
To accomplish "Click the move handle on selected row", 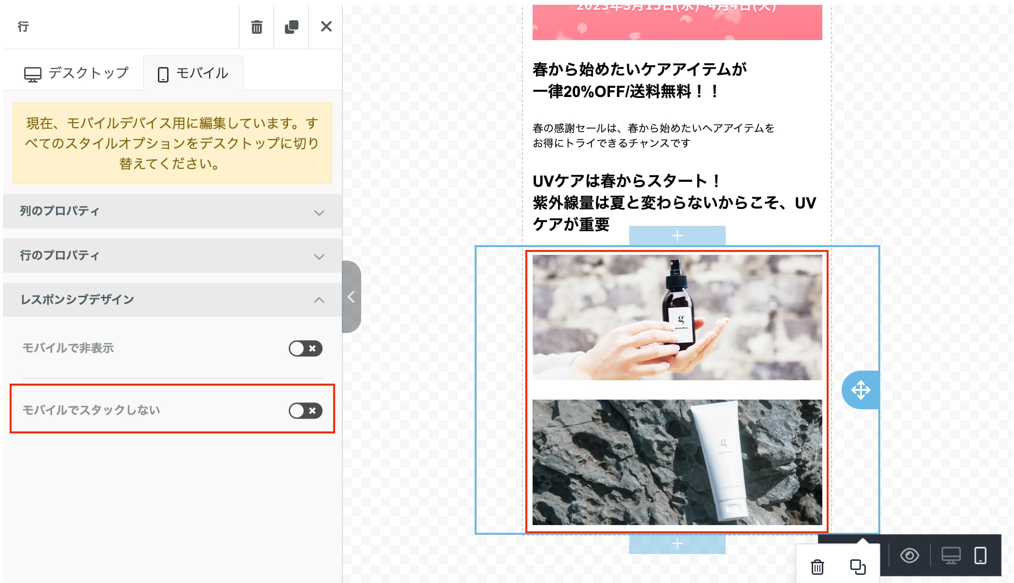I will (x=860, y=390).
